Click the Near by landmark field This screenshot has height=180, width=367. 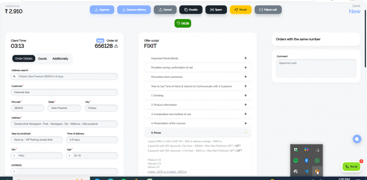(x=36, y=139)
